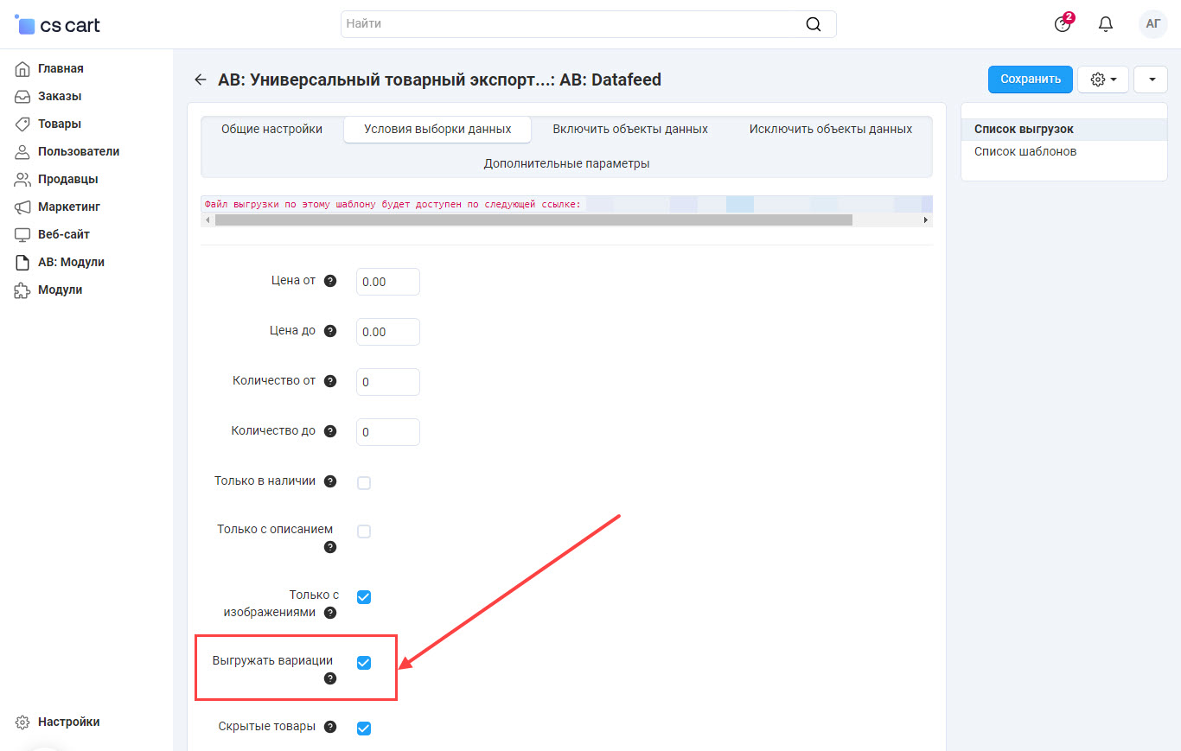Uncheck the Выгружать вариации checkbox

click(364, 662)
